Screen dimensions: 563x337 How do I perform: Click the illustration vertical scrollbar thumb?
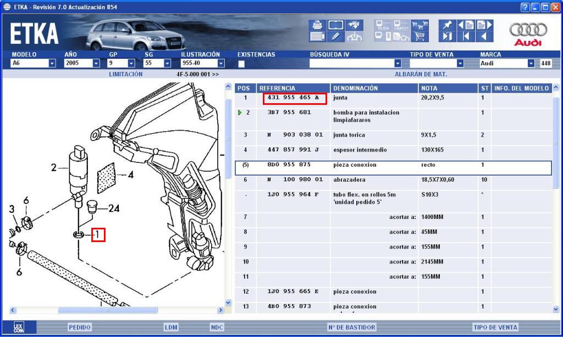(x=228, y=138)
